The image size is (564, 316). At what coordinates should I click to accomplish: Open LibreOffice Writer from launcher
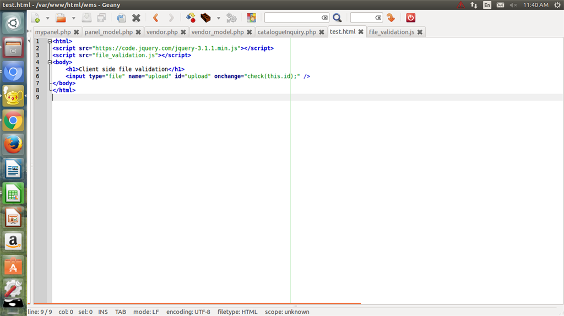click(x=13, y=169)
